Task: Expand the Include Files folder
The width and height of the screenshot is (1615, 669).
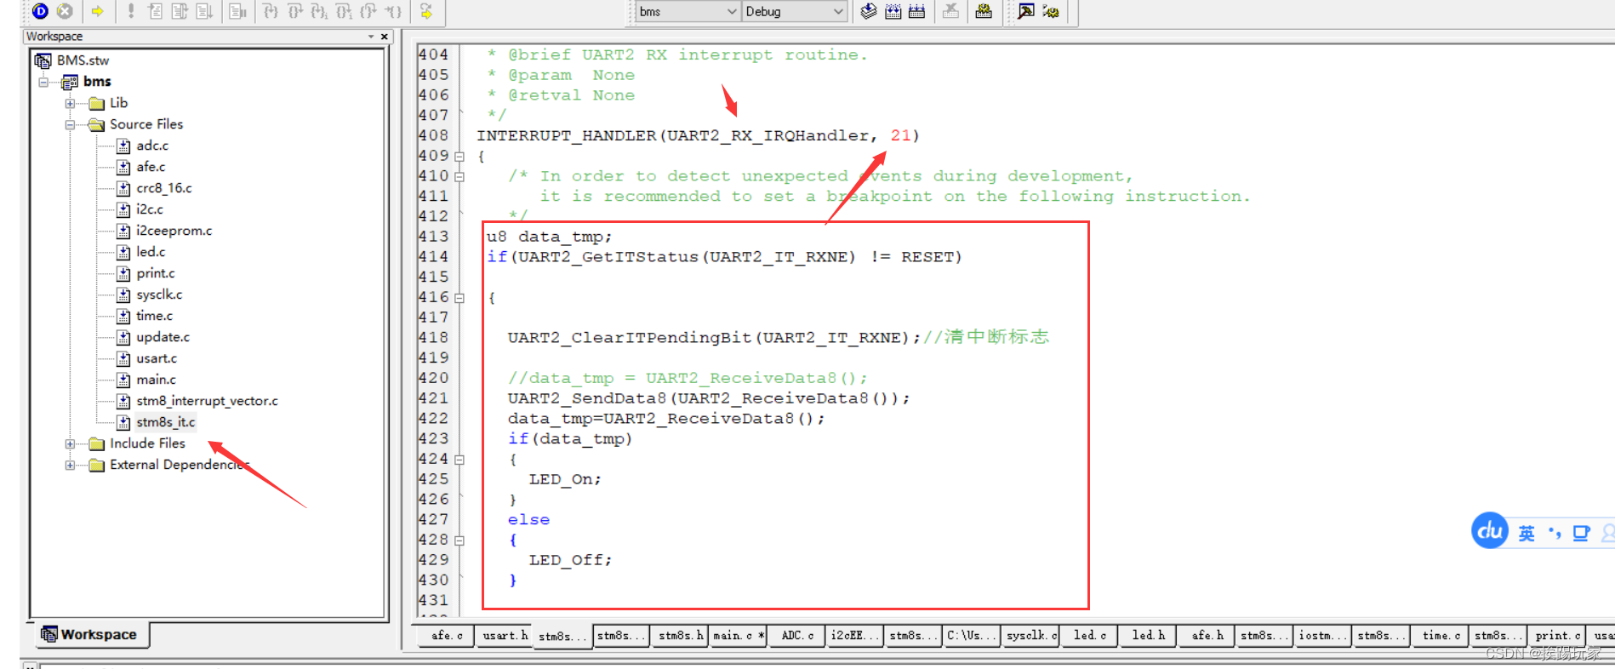Action: (x=70, y=443)
